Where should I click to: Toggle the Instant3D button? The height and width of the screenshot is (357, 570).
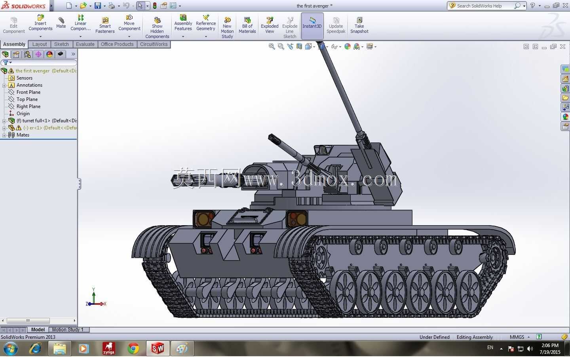[x=312, y=26]
